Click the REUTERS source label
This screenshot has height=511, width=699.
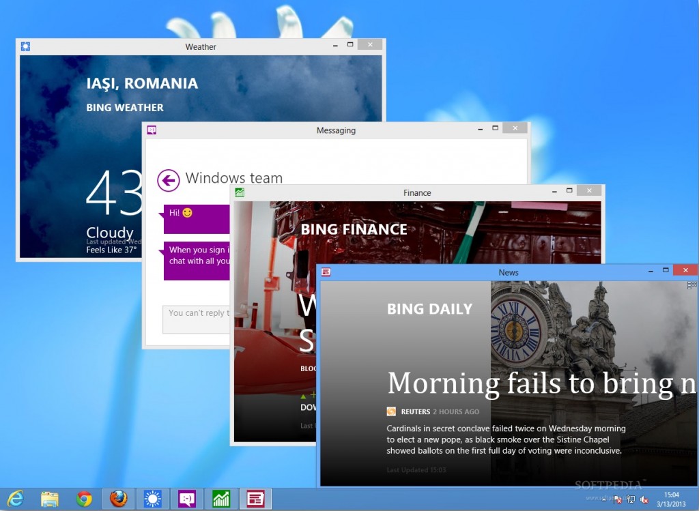point(416,411)
